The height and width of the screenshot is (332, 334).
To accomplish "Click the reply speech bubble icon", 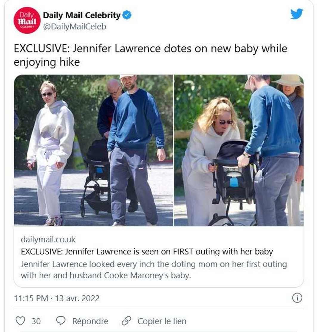I will (x=61, y=321).
